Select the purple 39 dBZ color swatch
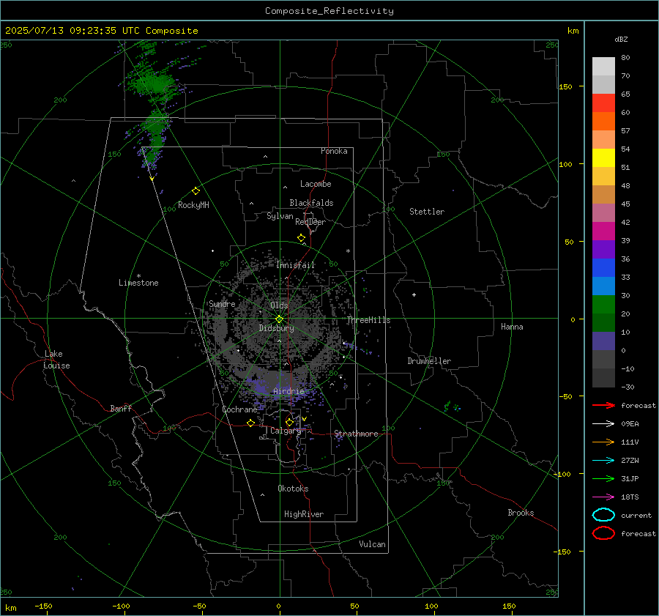659x616 pixels. (x=603, y=249)
